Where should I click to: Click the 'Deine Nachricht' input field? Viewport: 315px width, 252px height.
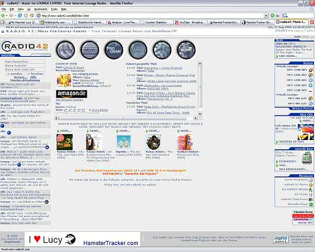pos(25,66)
